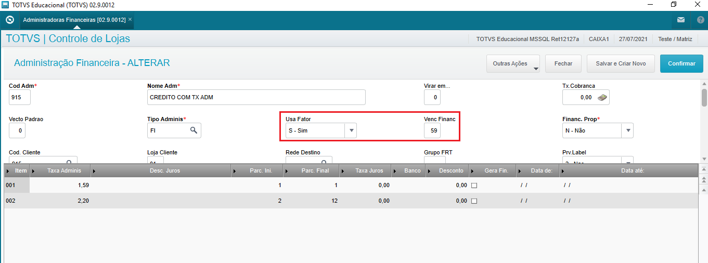This screenshot has height=263, width=708.
Task: Click the TOTVS home logo icon
Action: click(x=9, y=20)
